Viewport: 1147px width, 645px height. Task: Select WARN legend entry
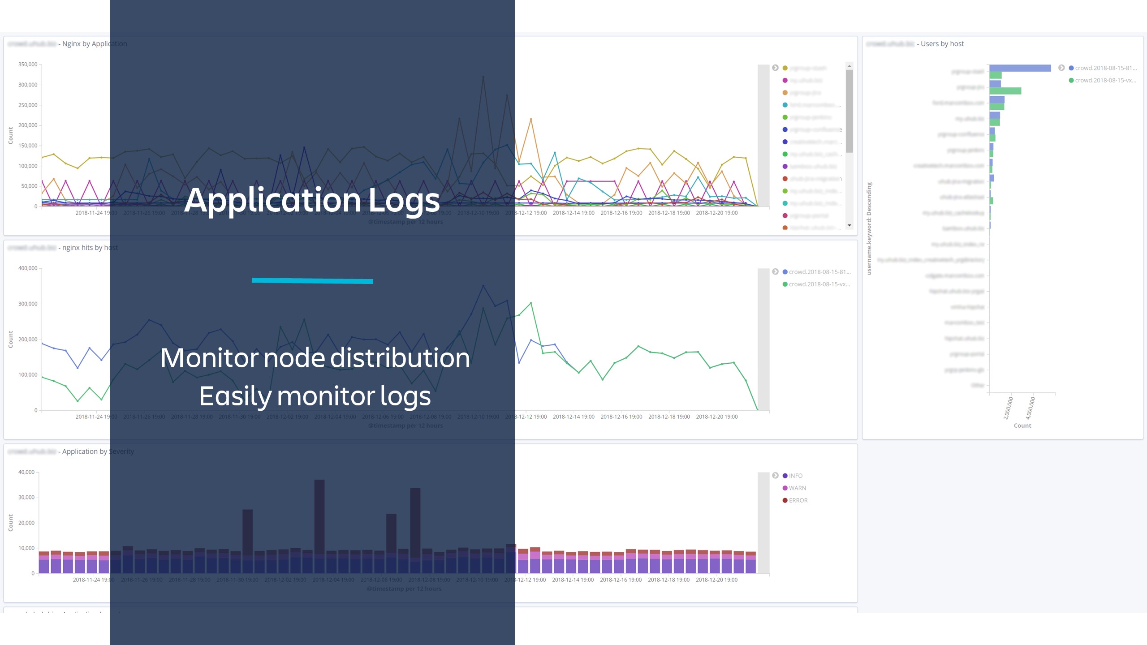794,488
